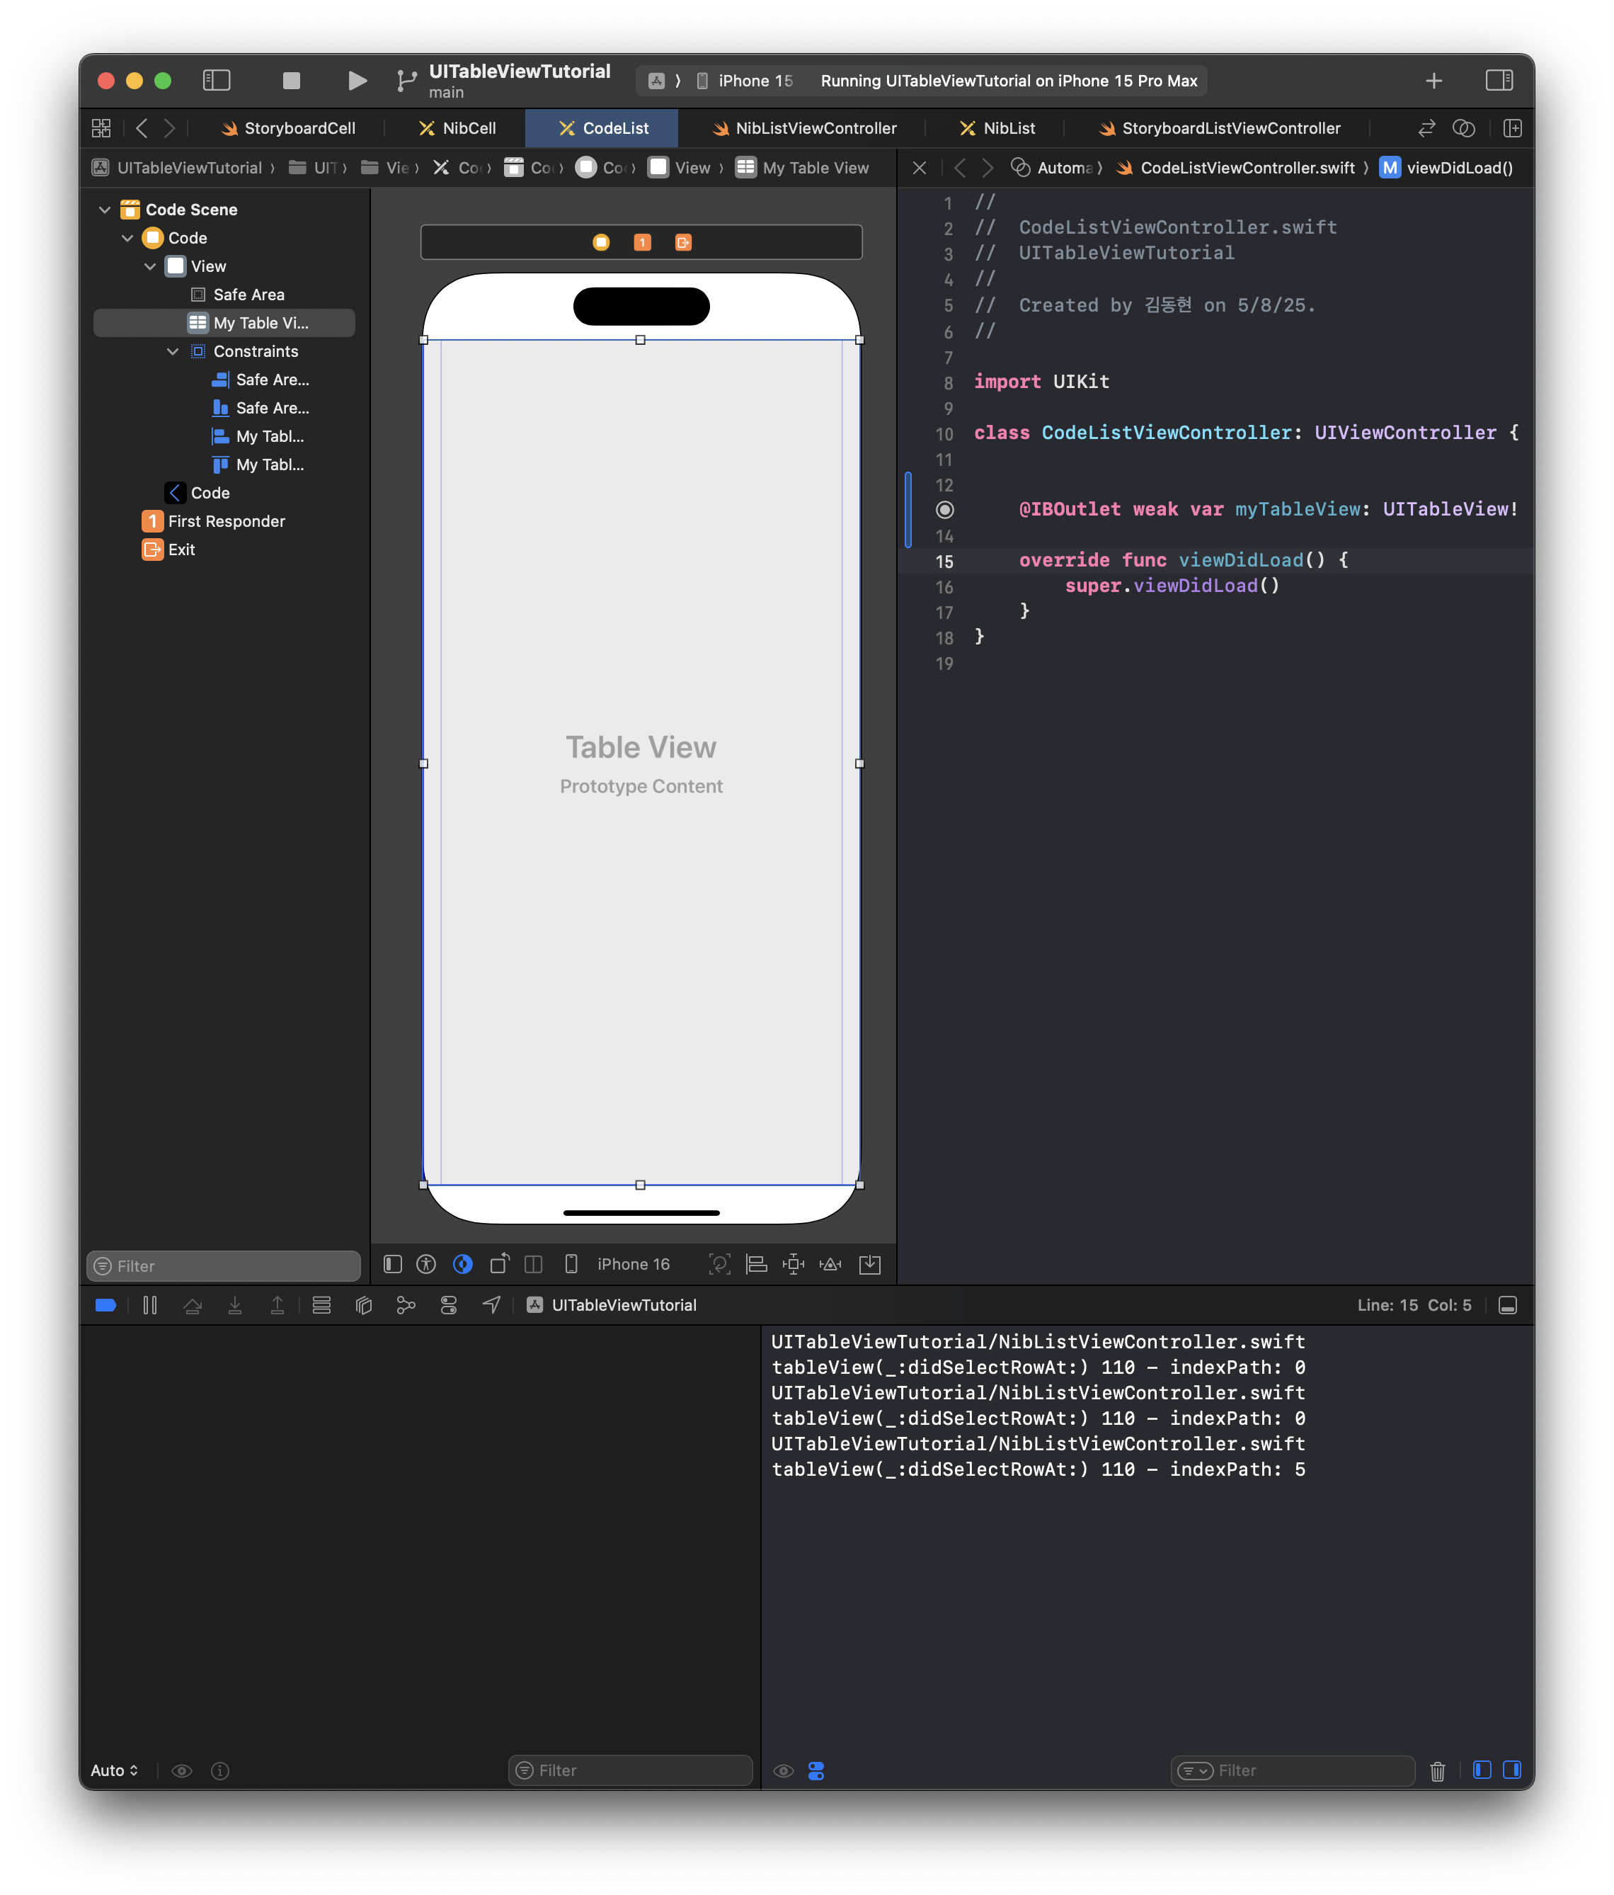Close the assistant editor pane
The height and width of the screenshot is (1895, 1614).
point(919,167)
